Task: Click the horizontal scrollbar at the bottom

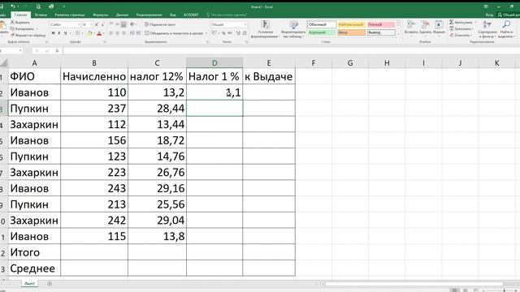Action: pyautogui.click(x=414, y=284)
